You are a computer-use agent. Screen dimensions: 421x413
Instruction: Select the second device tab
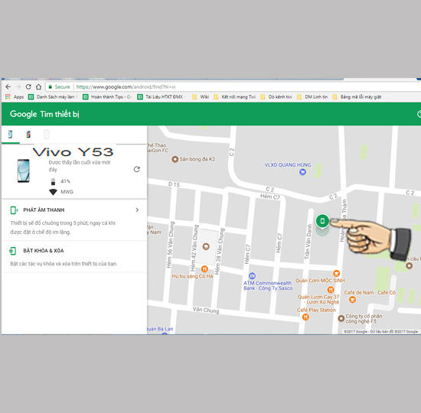pyautogui.click(x=28, y=134)
